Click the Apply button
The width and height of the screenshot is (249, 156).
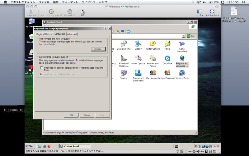click(103, 115)
